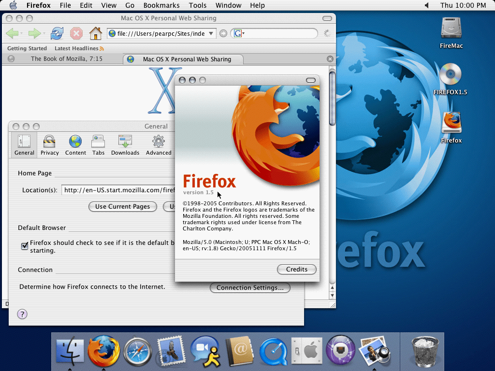Click the Credits button
495x371 pixels.
tap(296, 269)
